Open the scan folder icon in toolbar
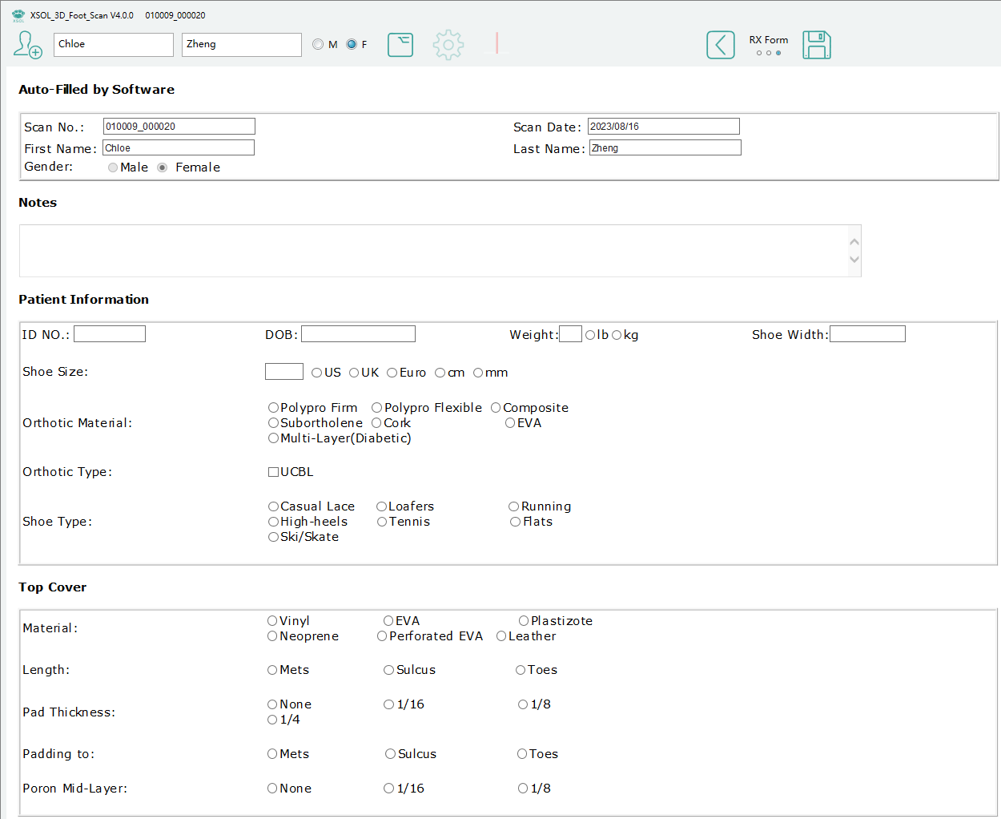 coord(400,45)
